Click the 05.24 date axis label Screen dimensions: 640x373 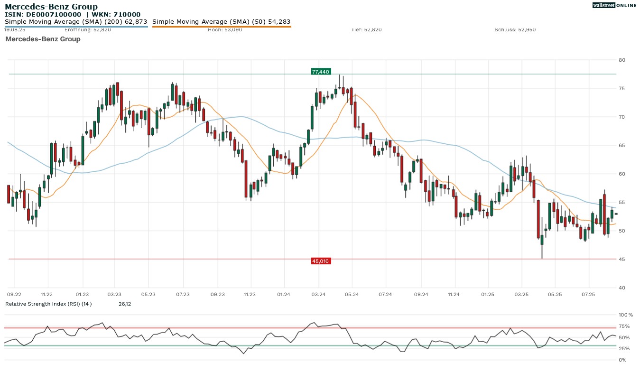pyautogui.click(x=352, y=295)
